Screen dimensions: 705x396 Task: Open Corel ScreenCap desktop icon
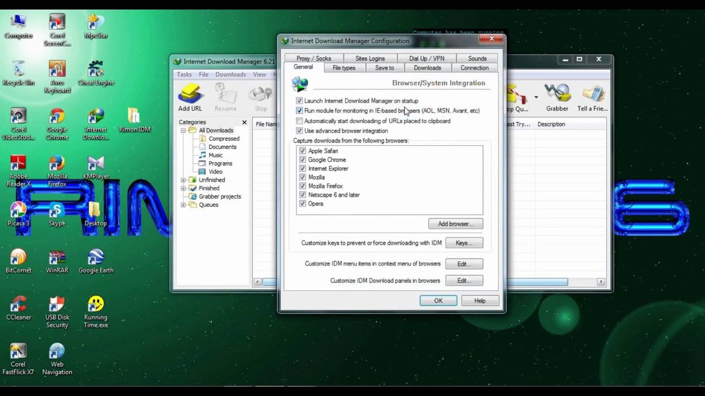point(57,30)
